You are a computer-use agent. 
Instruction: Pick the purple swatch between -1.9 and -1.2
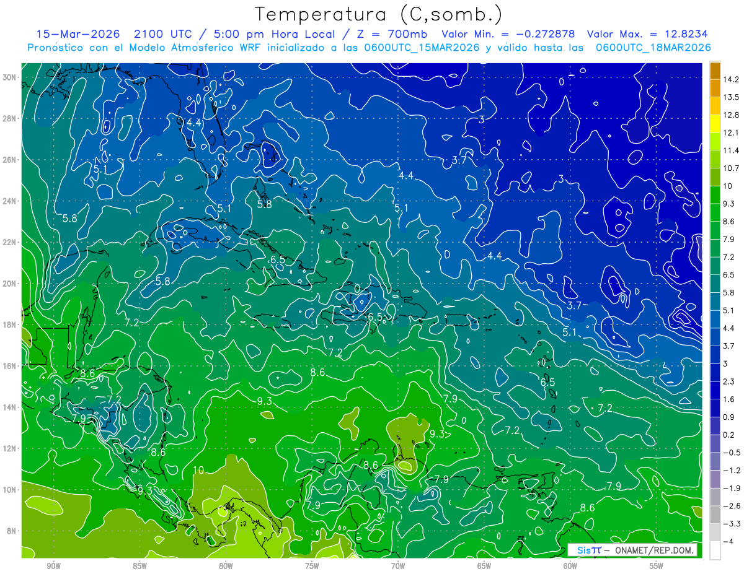(x=715, y=479)
